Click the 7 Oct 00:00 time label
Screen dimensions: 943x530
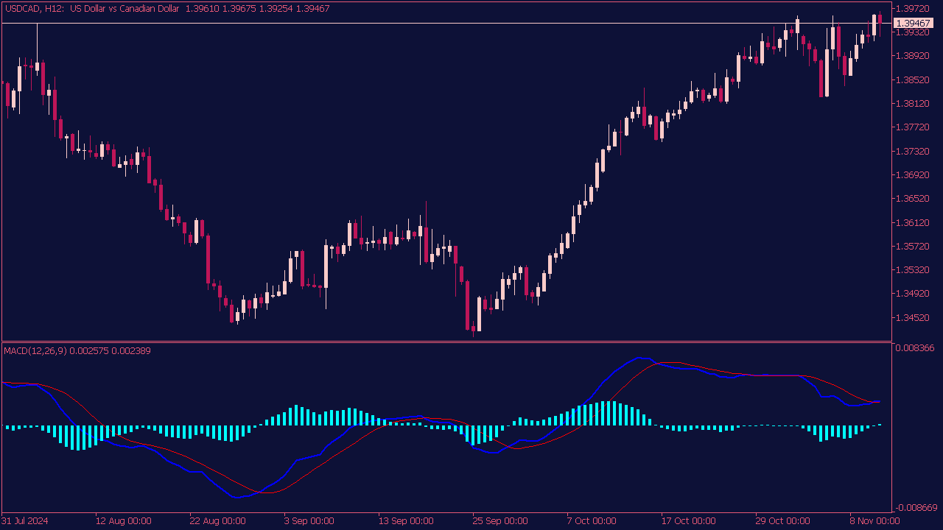(592, 521)
